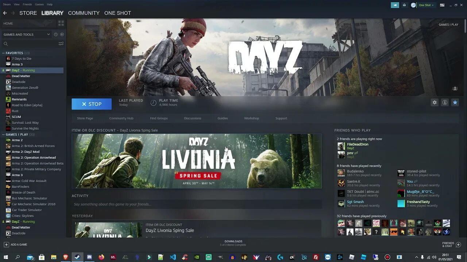
Task: Stop the running DayZ game
Action: point(92,104)
